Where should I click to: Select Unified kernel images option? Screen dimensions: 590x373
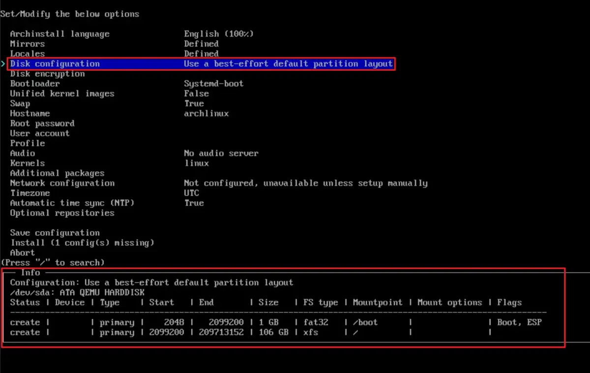pos(62,93)
